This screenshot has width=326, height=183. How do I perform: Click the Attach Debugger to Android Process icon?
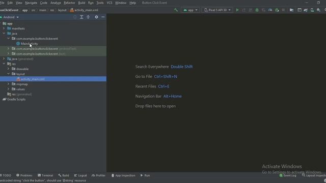(x=277, y=10)
